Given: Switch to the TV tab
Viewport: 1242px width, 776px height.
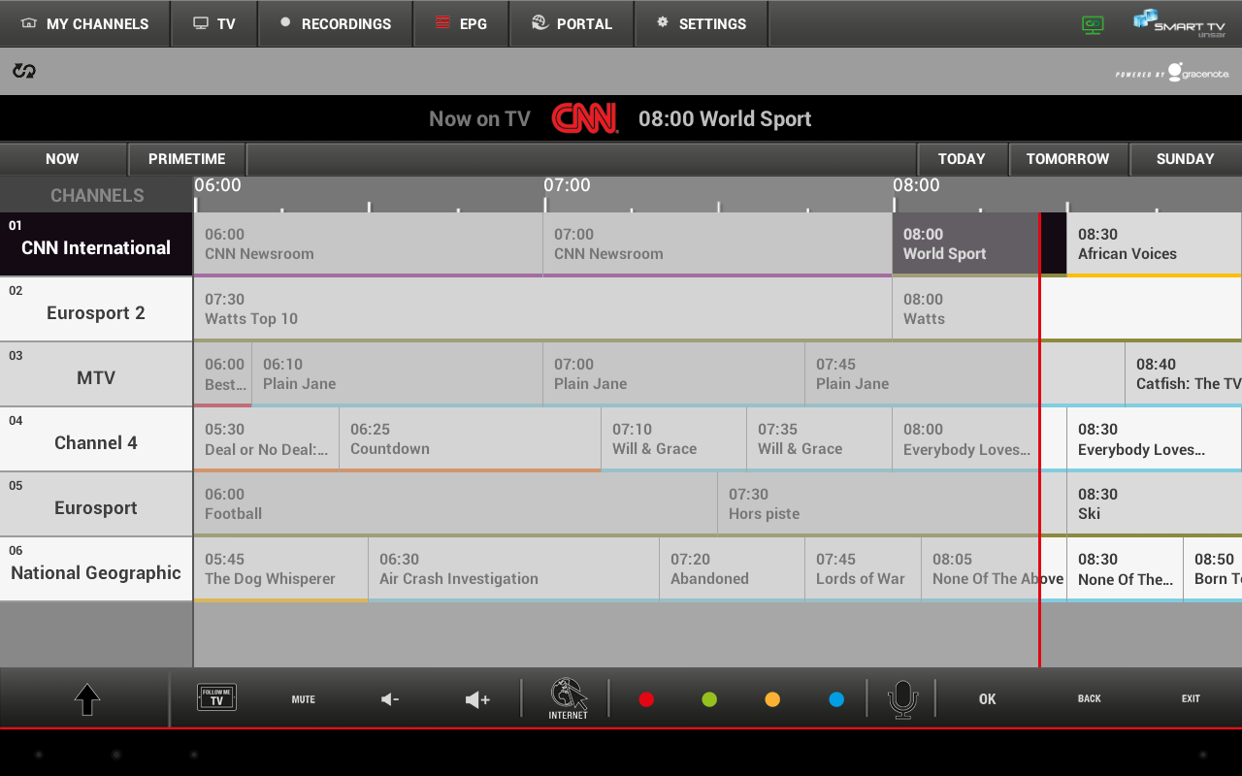Looking at the screenshot, I should coord(214,23).
